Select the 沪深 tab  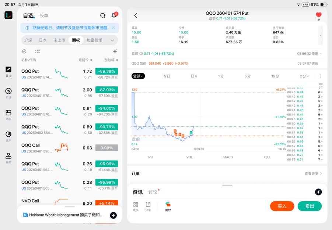click(x=28, y=40)
